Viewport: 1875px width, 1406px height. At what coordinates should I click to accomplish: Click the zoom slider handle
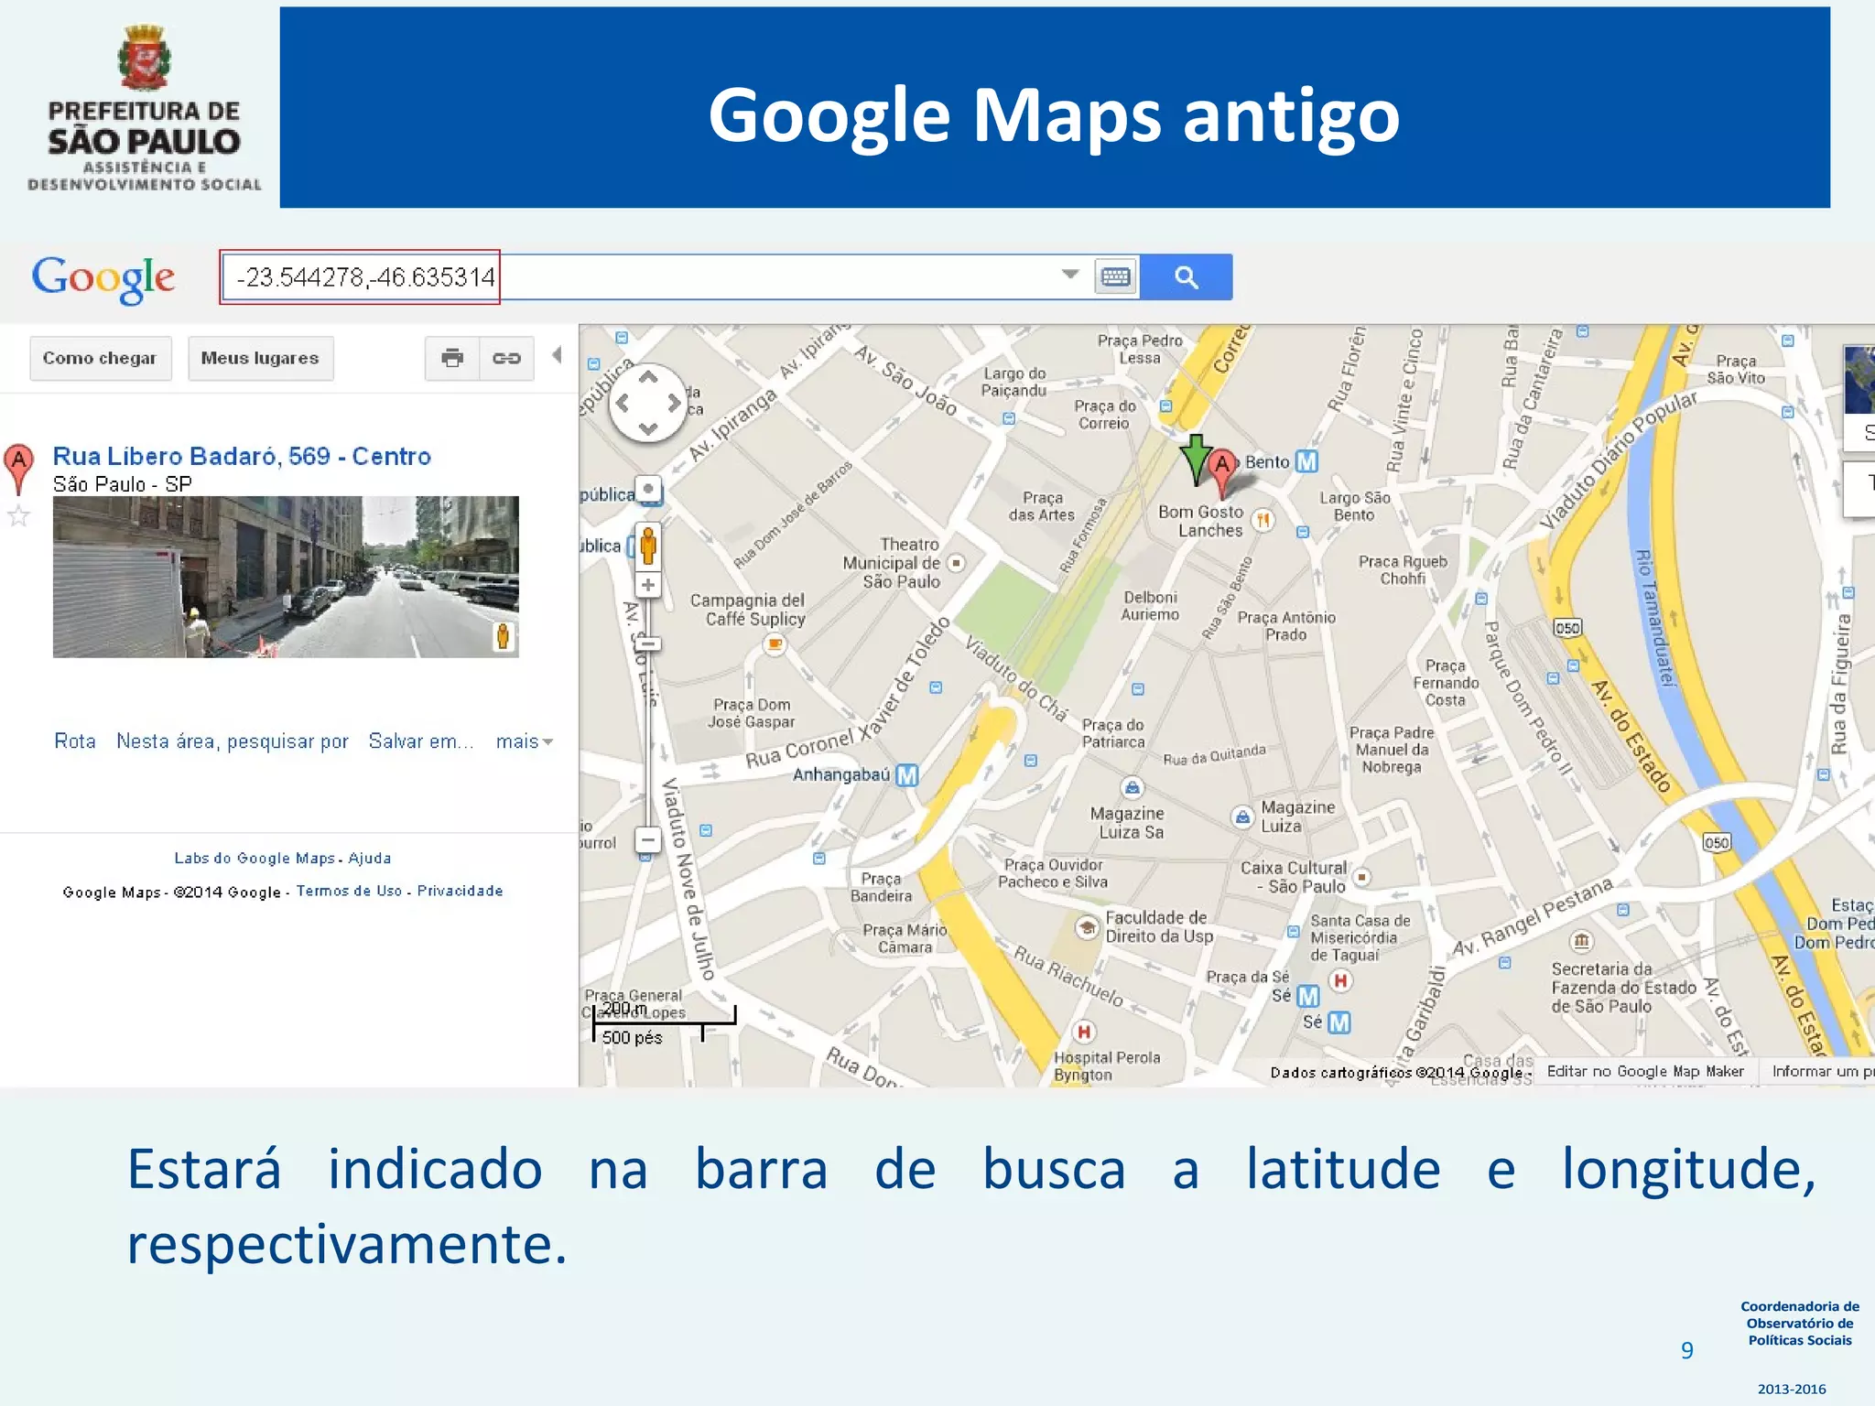[648, 644]
